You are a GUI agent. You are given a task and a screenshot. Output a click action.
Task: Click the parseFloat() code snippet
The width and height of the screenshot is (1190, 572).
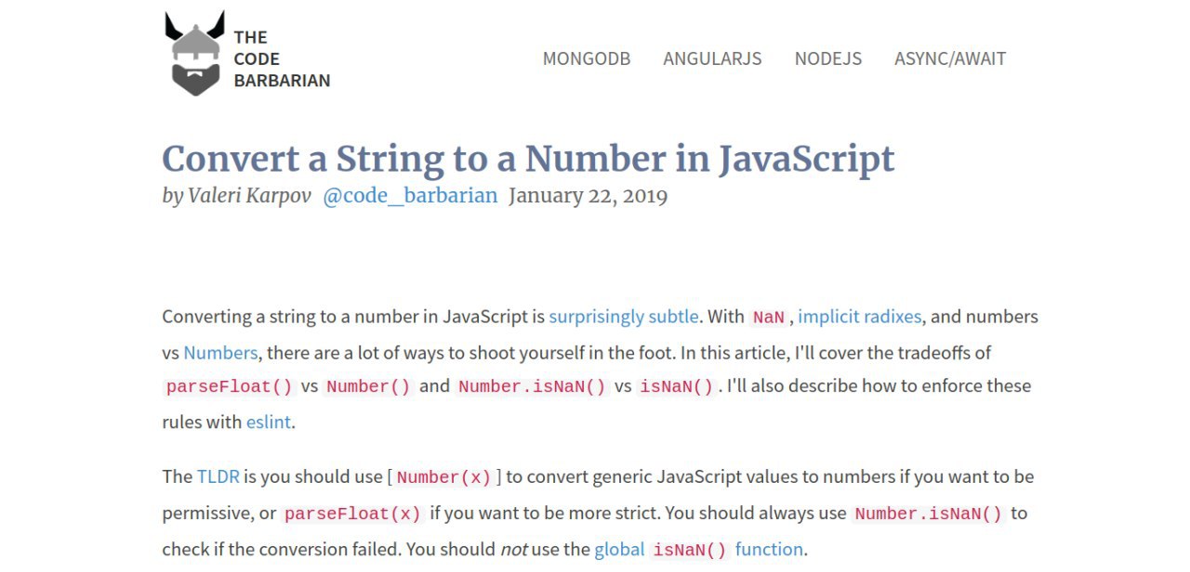230,386
